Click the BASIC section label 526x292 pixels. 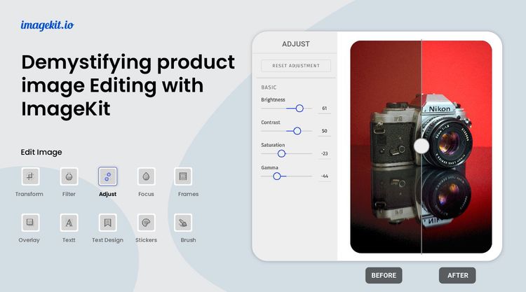269,88
